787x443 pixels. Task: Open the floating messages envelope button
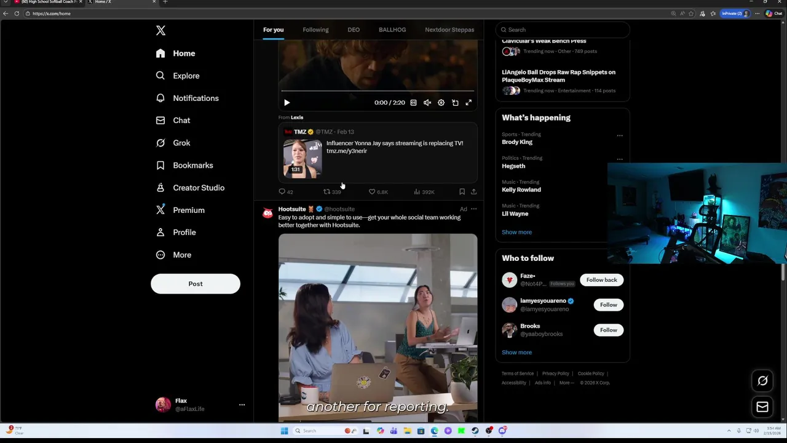(762, 407)
